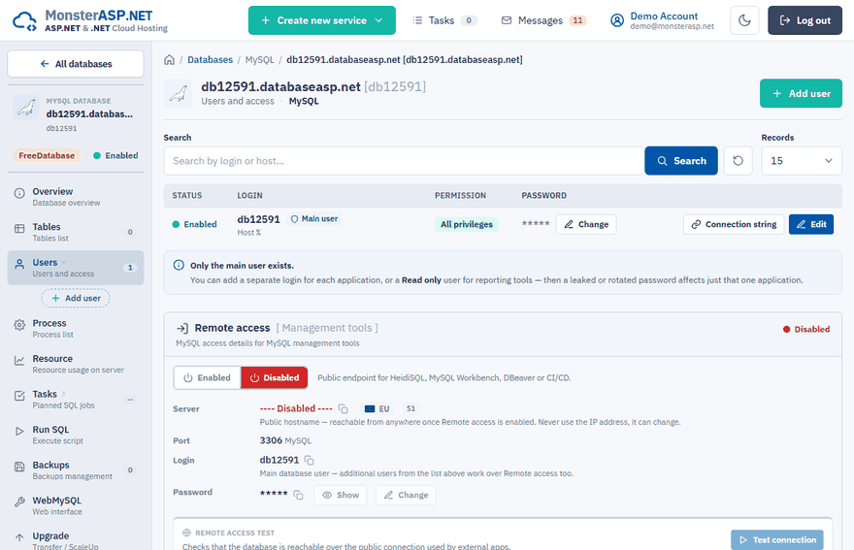The height and width of the screenshot is (550, 854).
Task: Click the Upgrade arrow icon
Action: click(x=19, y=537)
